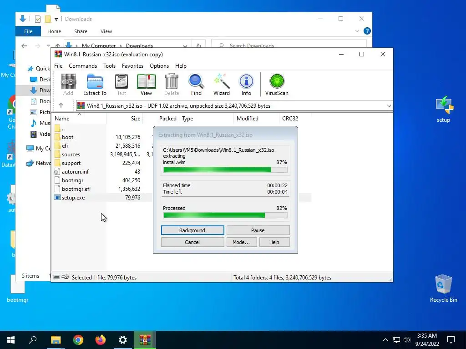Click the Type column header

click(x=207, y=119)
